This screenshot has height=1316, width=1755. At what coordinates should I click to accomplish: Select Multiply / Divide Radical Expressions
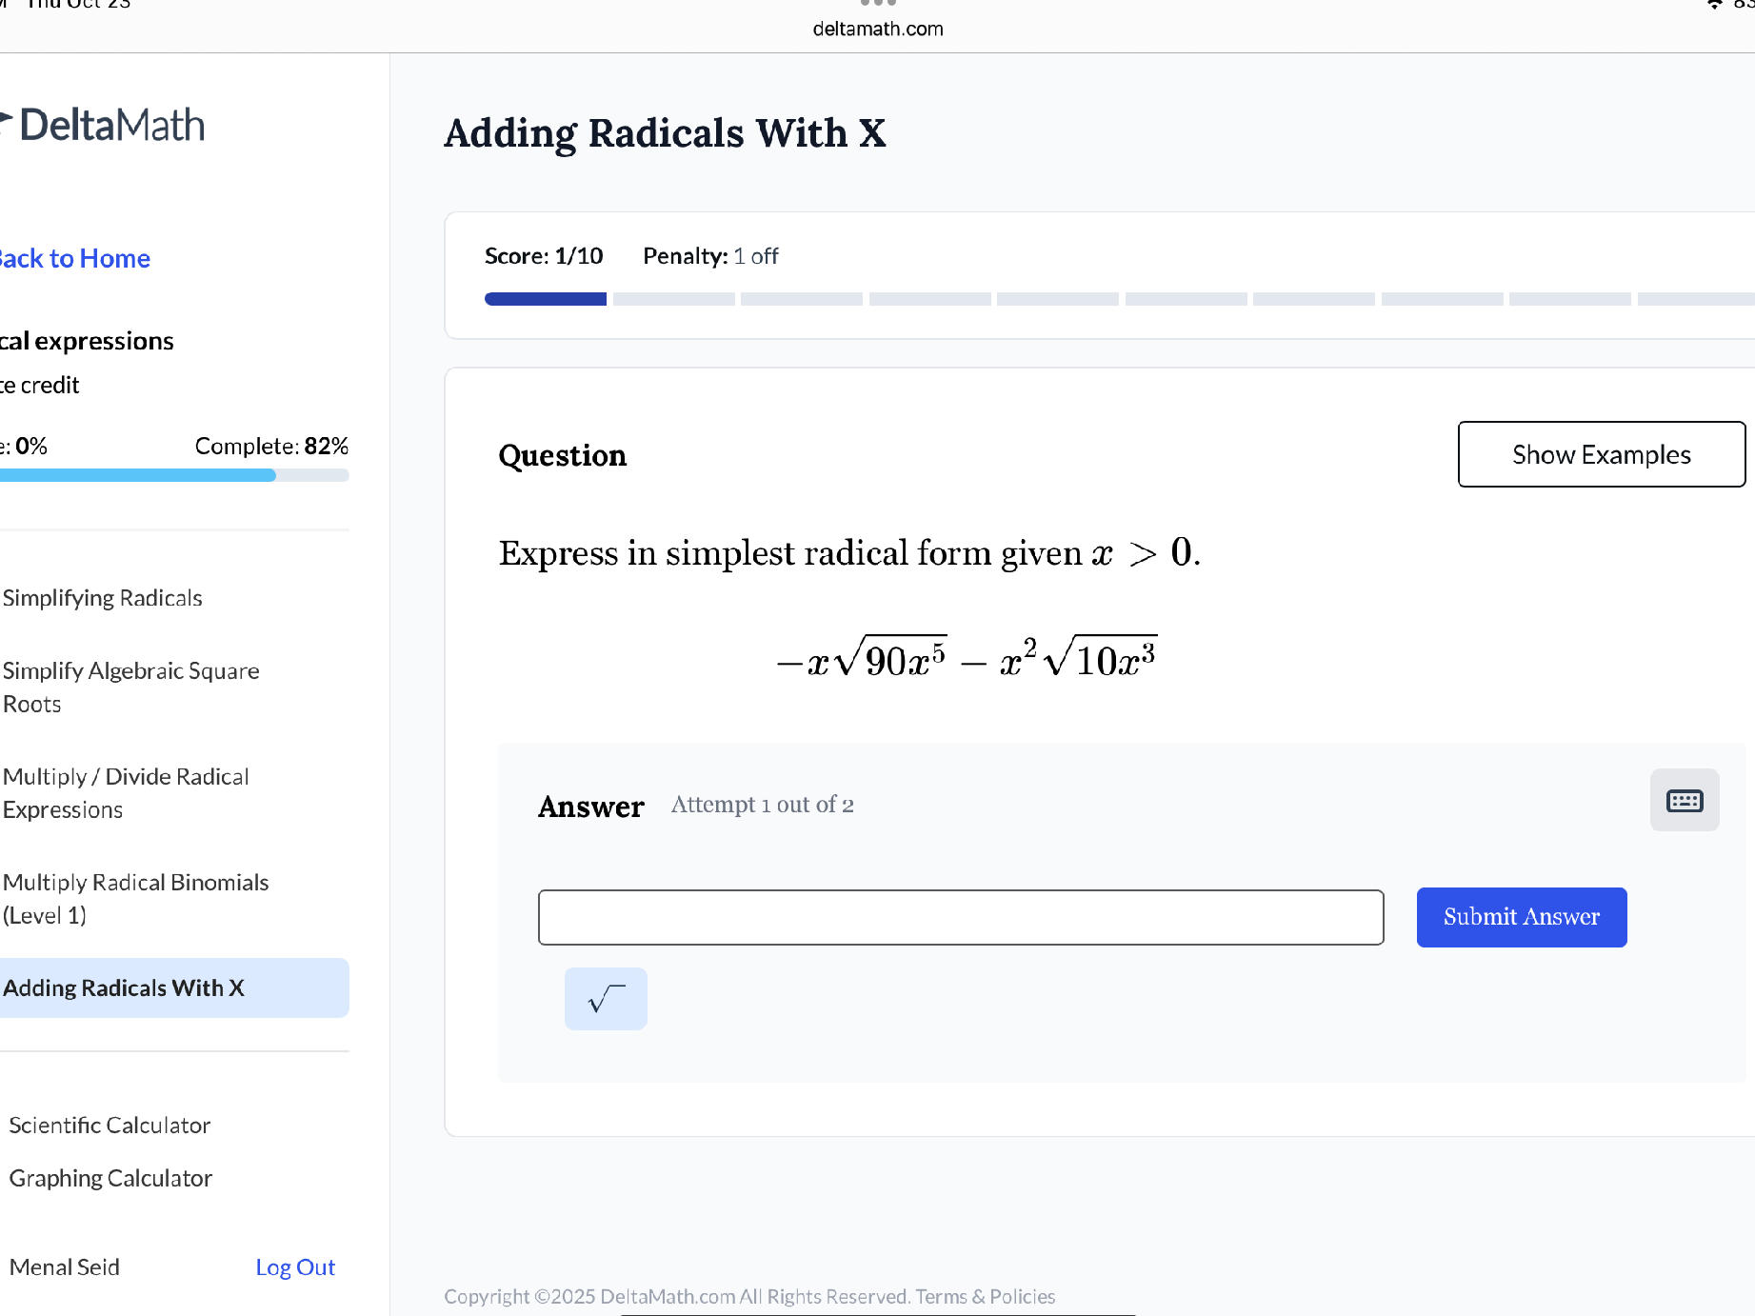(125, 792)
